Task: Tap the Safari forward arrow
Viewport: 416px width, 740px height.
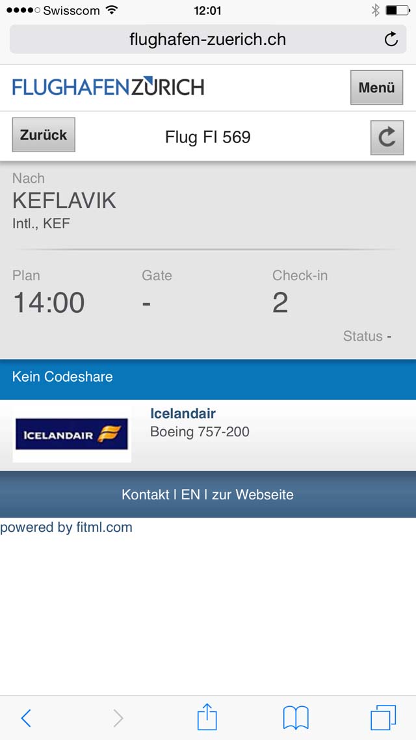Action: coord(118,719)
